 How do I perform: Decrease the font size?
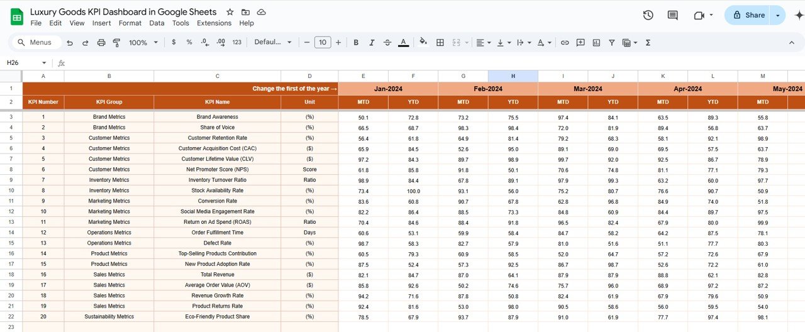307,42
